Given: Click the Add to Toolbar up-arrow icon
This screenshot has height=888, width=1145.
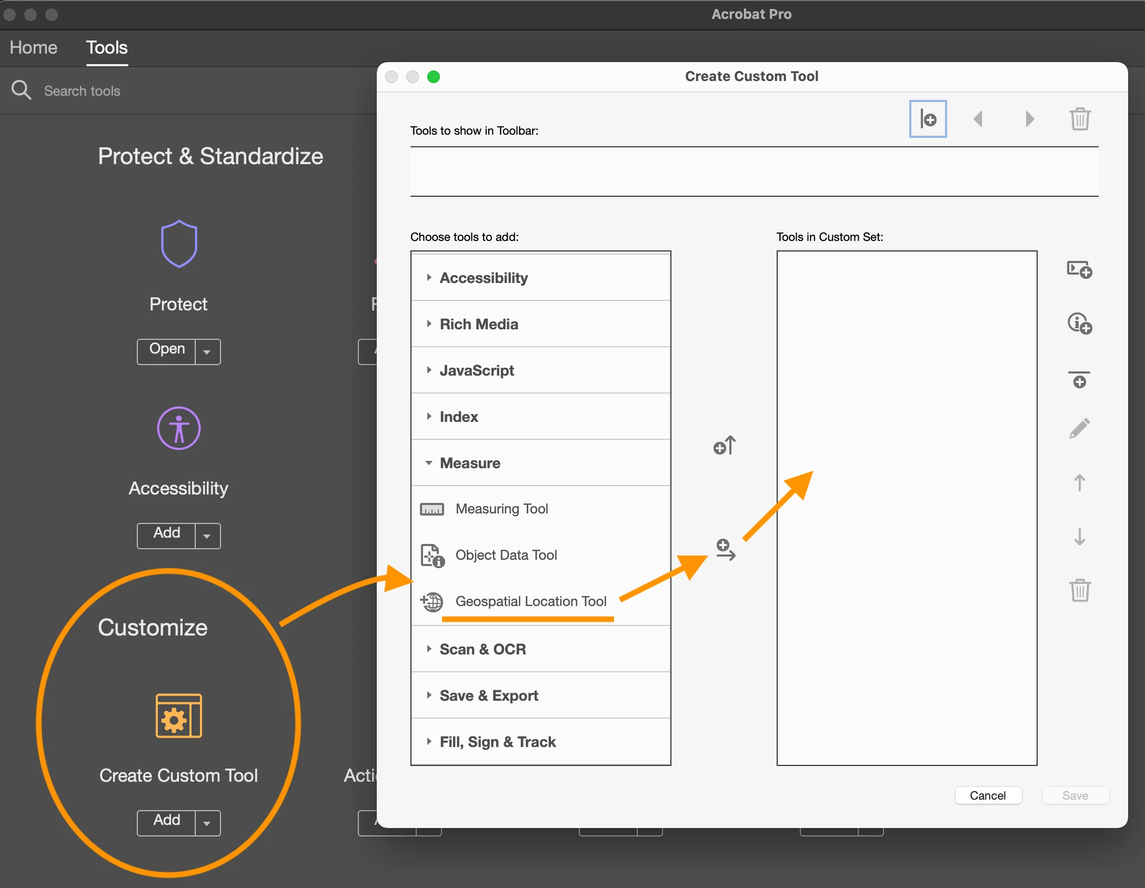Looking at the screenshot, I should click(725, 446).
